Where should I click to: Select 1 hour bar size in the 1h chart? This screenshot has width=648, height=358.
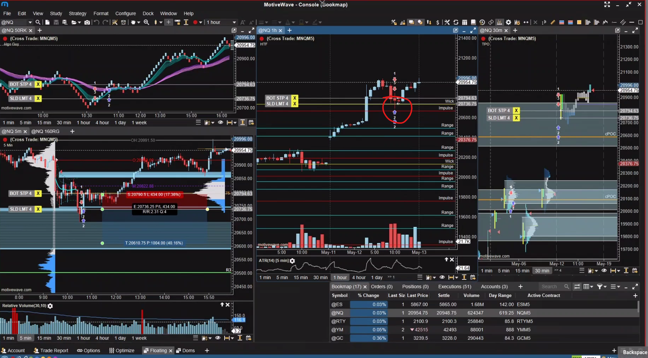340,277
